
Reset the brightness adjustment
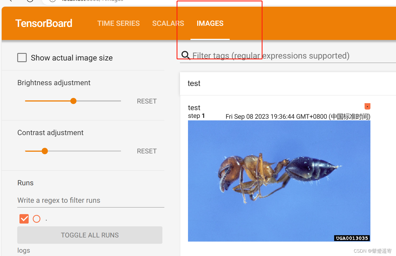coord(147,101)
